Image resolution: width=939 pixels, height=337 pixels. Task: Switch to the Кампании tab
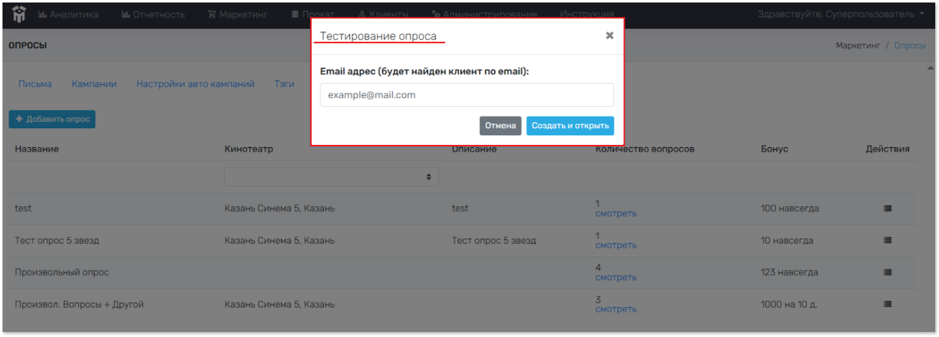[x=94, y=84]
